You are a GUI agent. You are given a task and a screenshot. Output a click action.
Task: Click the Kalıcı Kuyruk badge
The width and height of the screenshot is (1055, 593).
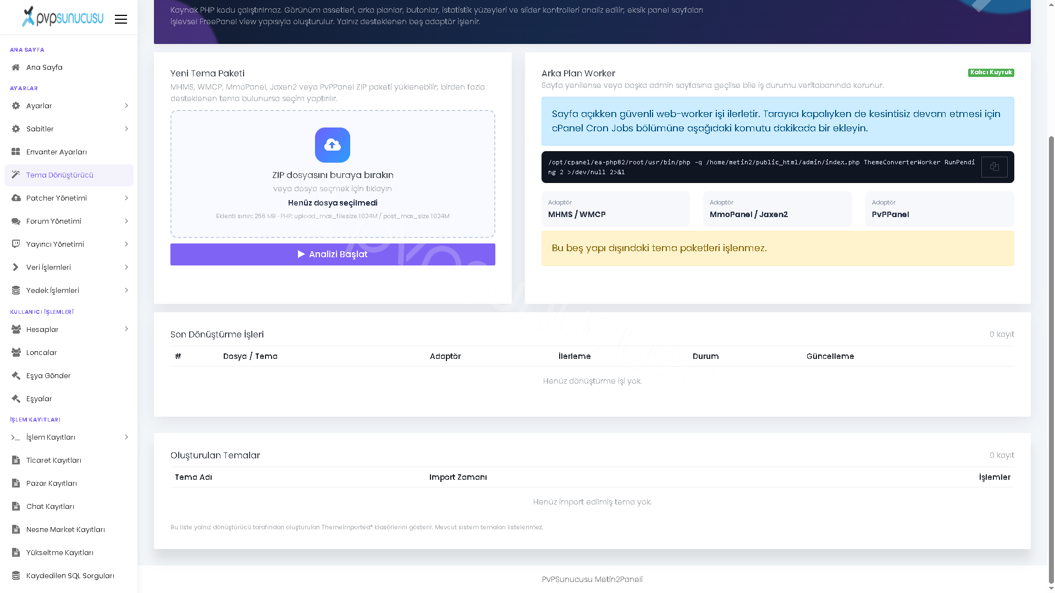tap(991, 73)
